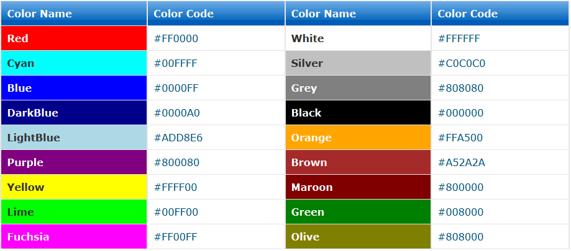Select the #00FF00 Lime code cell
Image resolution: width=571 pixels, height=251 pixels.
pyautogui.click(x=176, y=212)
